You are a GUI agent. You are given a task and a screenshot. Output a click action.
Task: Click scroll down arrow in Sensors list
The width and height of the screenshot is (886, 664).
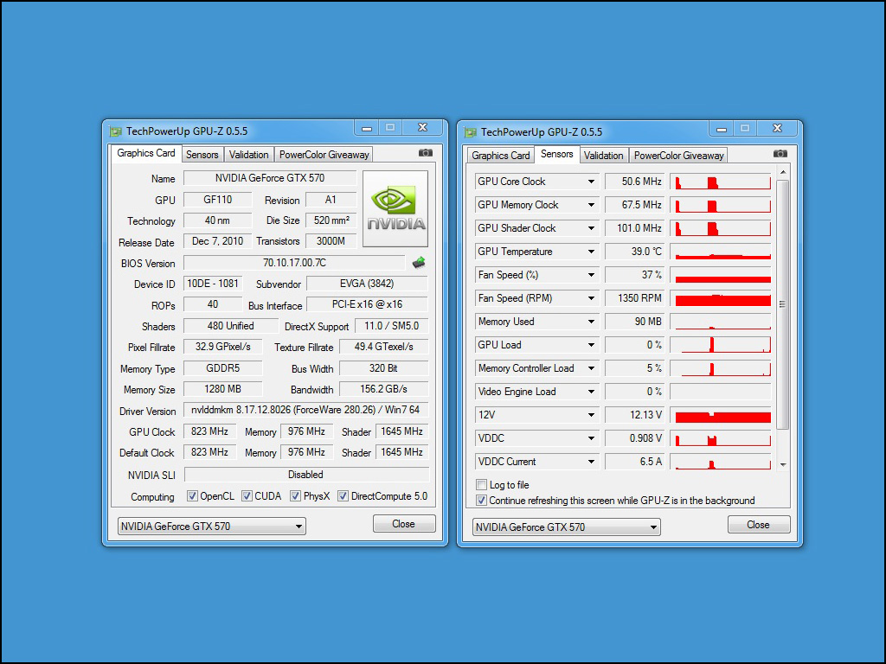click(782, 464)
